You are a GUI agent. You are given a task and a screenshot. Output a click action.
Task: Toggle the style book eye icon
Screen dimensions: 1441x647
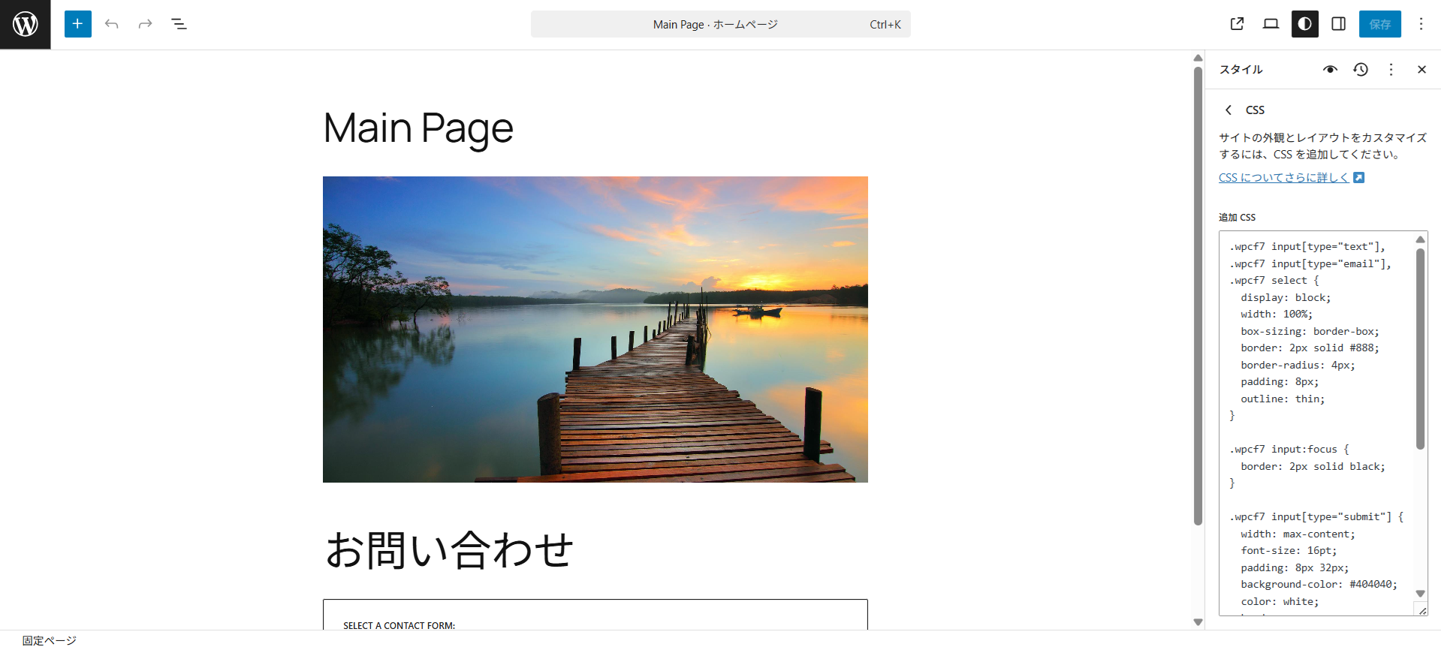[x=1330, y=69]
